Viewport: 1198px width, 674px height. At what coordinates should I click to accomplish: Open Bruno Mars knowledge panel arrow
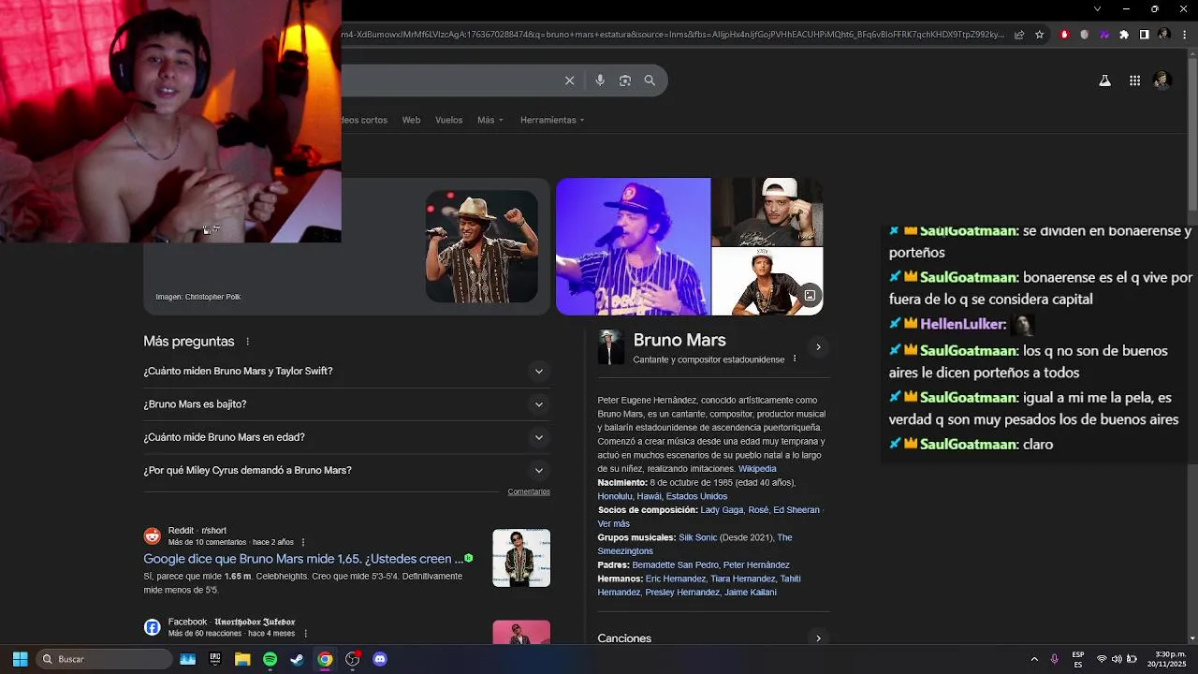point(818,347)
